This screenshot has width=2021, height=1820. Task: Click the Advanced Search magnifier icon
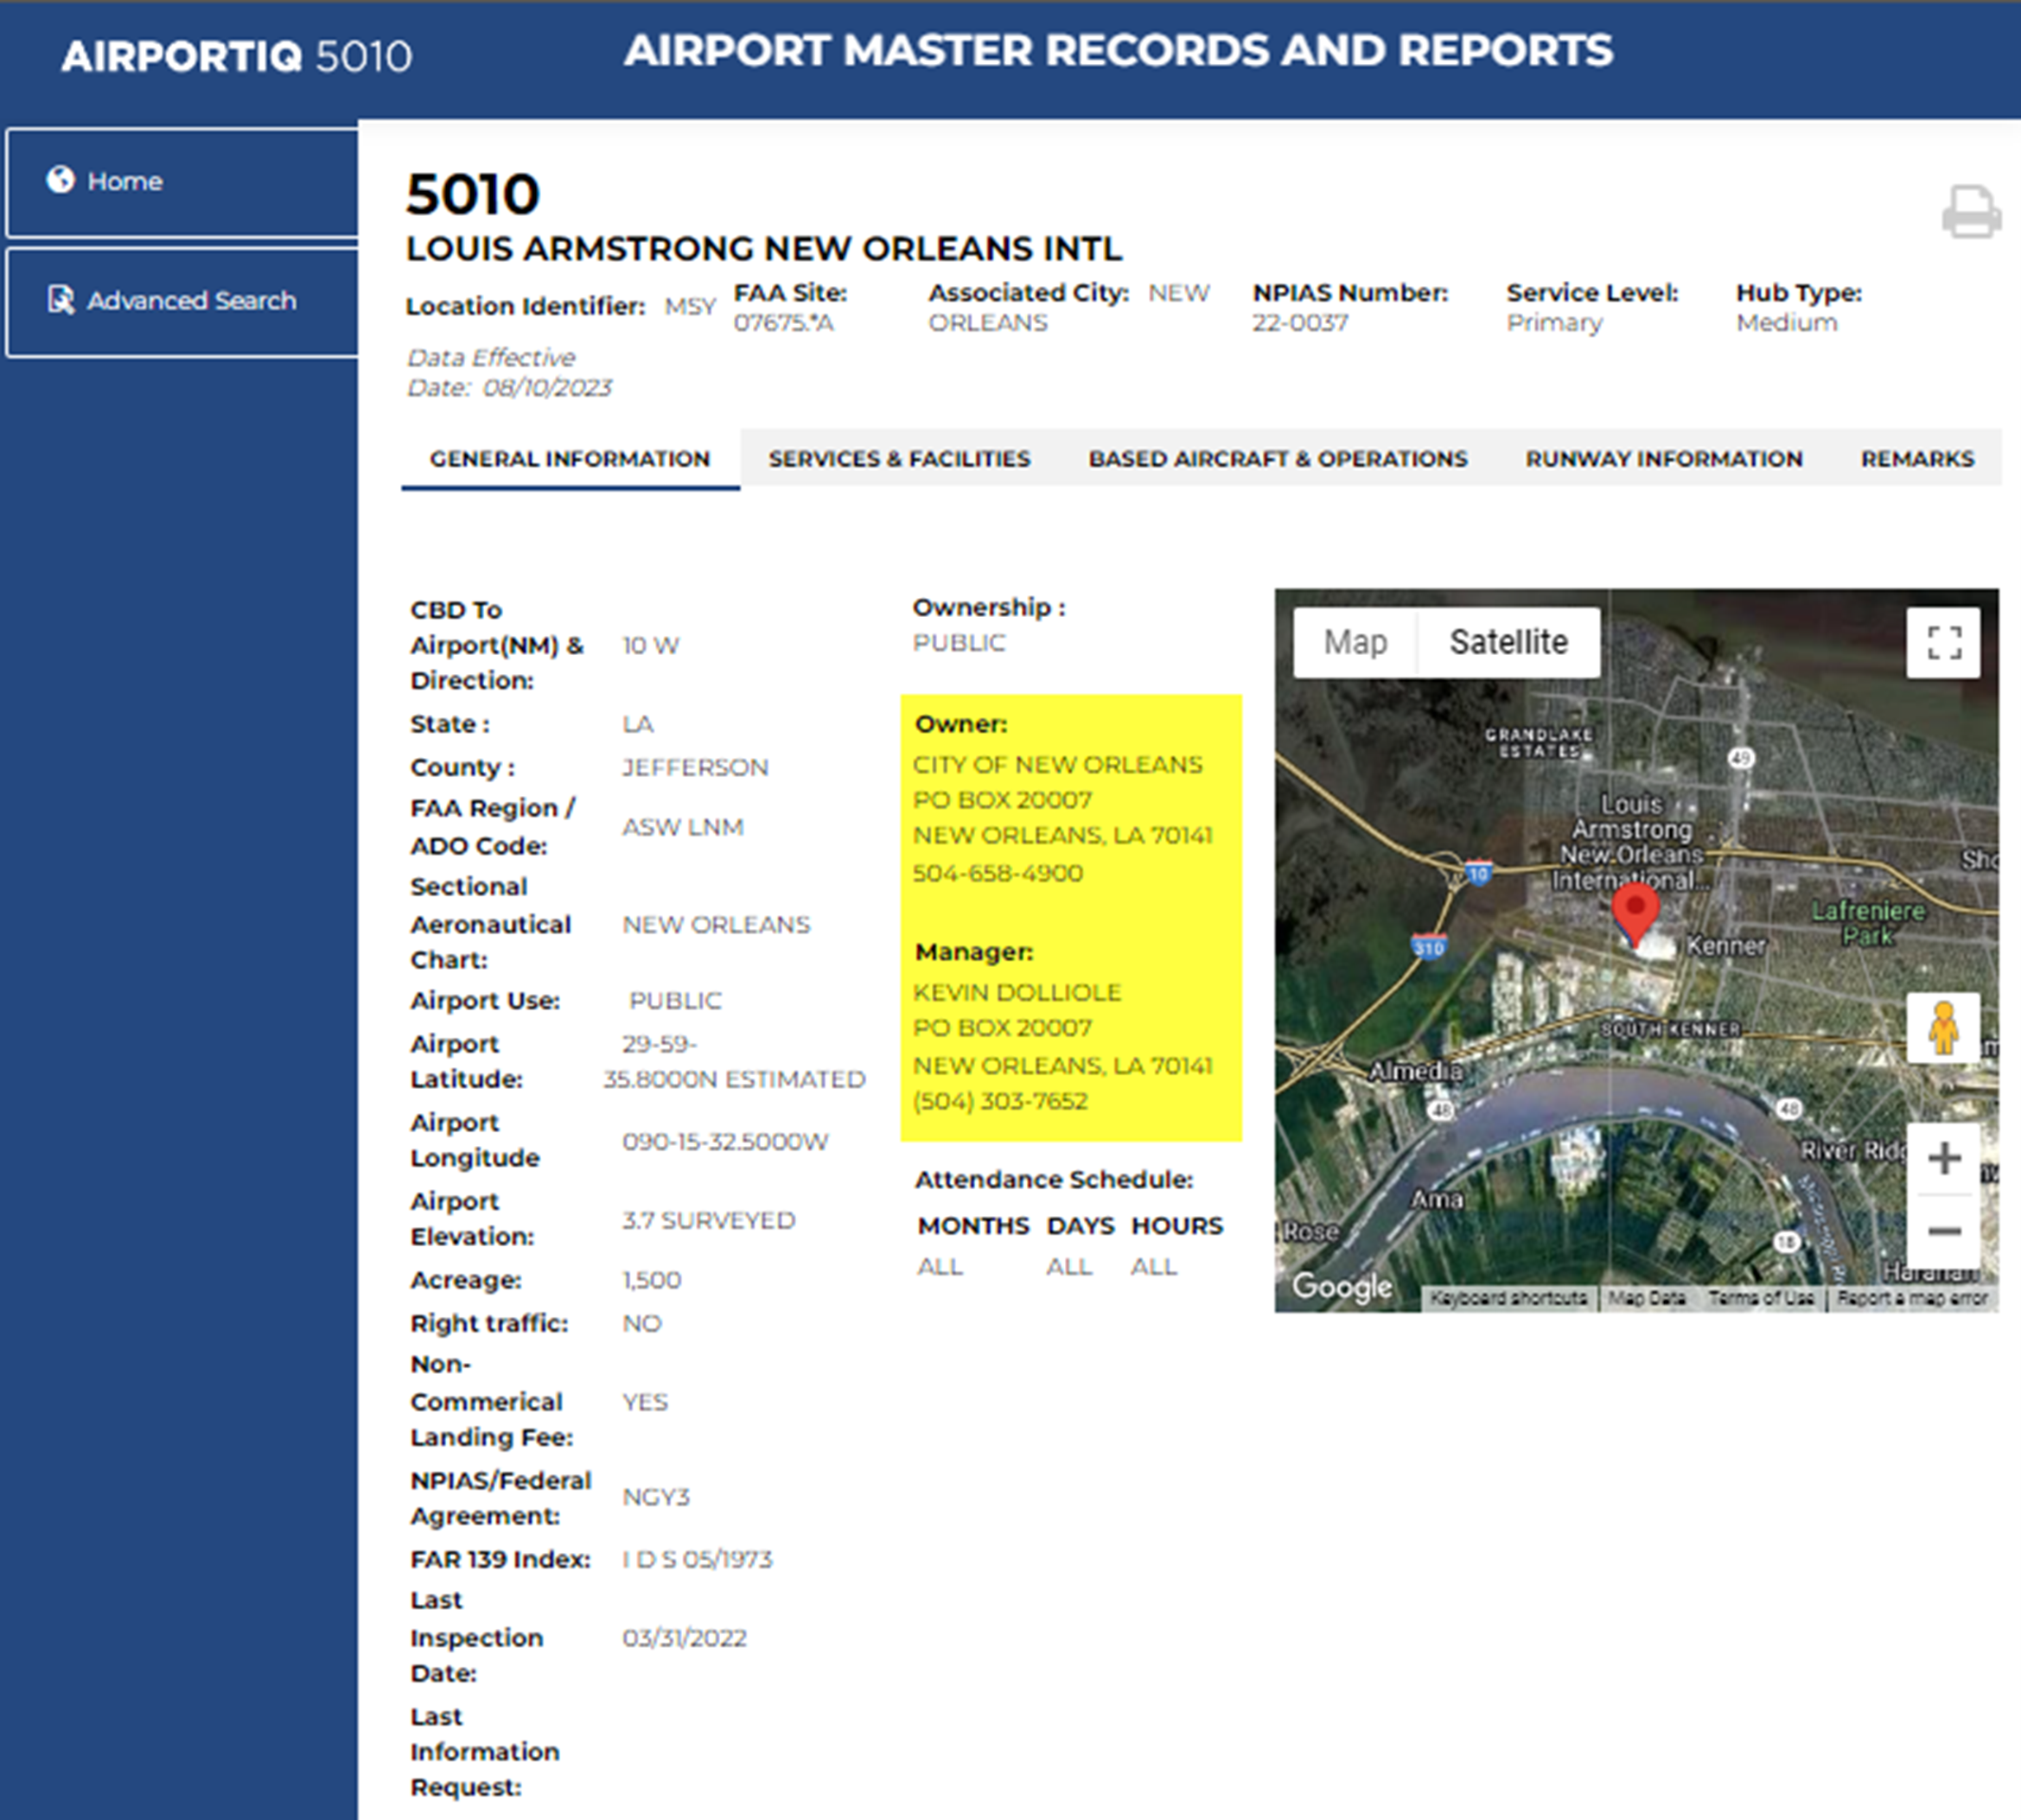pyautogui.click(x=60, y=300)
